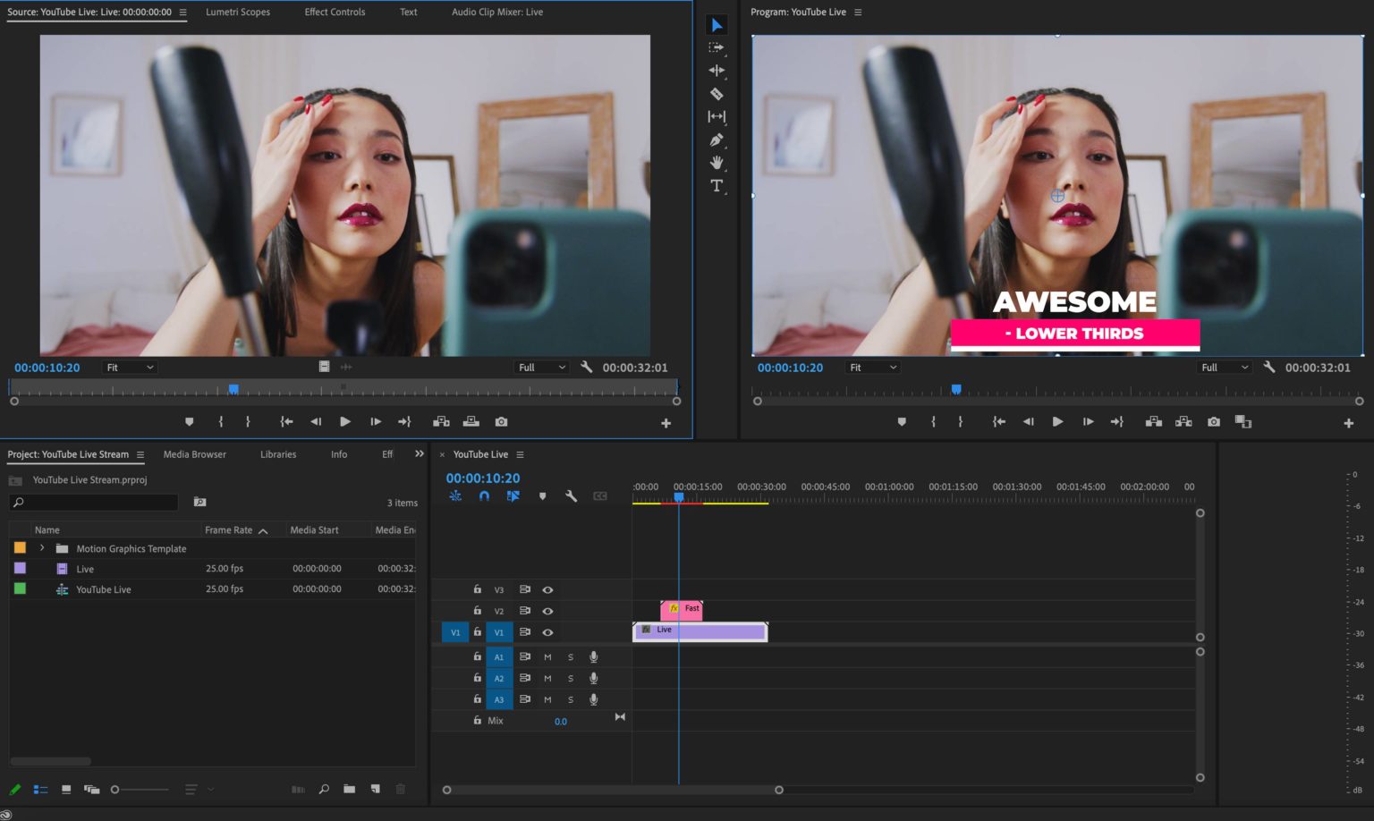The width and height of the screenshot is (1374, 821).
Task: Mute audio track A2
Action: pyautogui.click(x=547, y=678)
